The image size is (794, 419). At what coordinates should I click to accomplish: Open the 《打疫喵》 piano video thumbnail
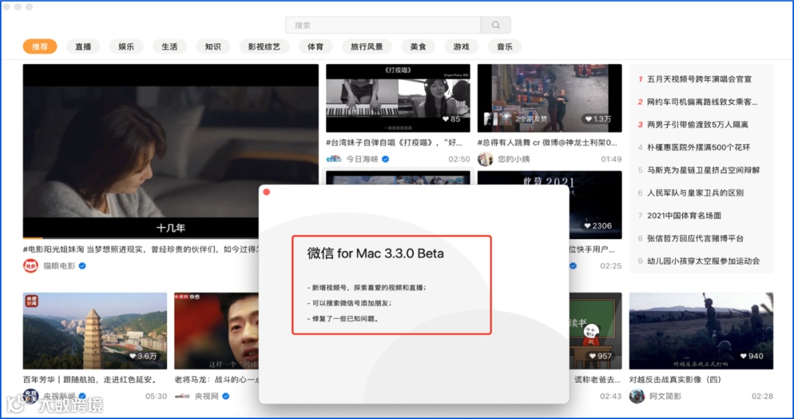(x=398, y=99)
